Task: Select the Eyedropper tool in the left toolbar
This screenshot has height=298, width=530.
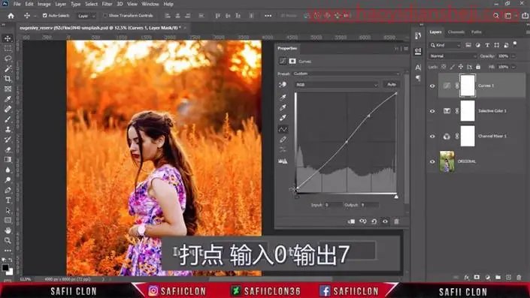Action: tap(8, 99)
